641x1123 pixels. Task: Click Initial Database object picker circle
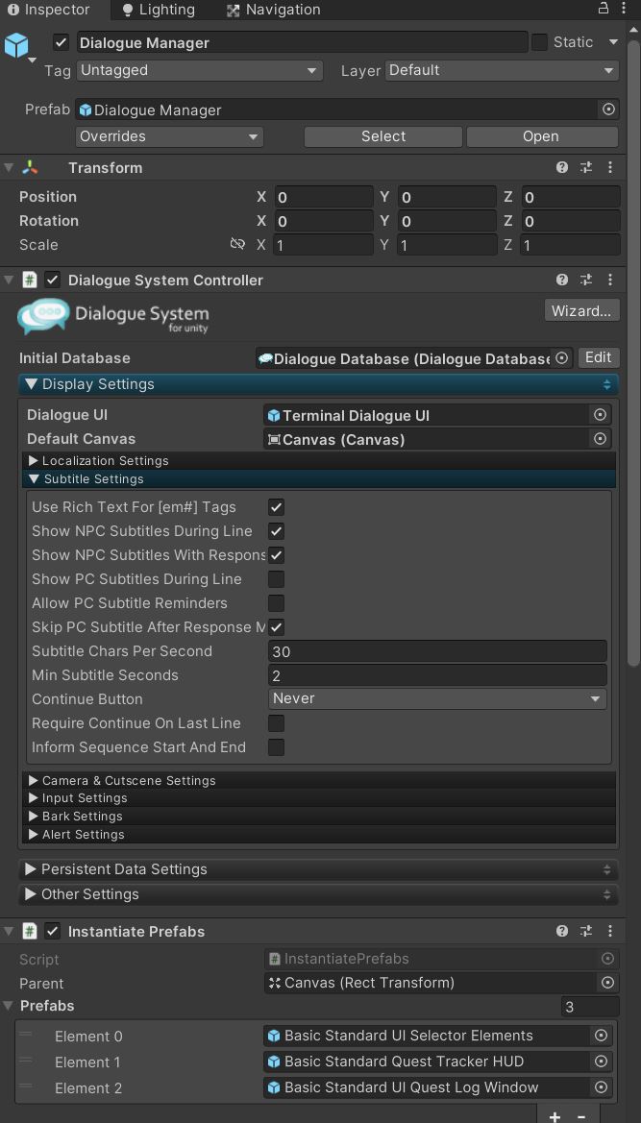pyautogui.click(x=562, y=357)
